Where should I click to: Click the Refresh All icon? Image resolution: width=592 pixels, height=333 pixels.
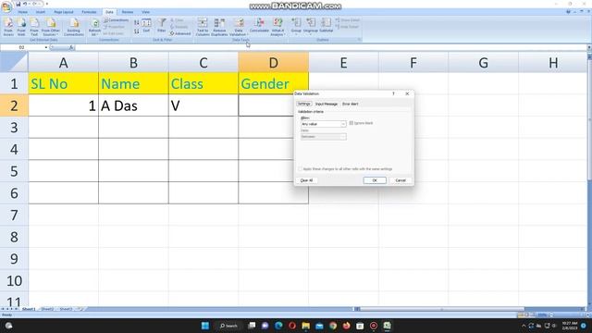(x=94, y=27)
